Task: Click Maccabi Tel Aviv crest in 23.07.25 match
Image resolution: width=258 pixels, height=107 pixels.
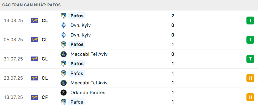Action: pos(63,83)
